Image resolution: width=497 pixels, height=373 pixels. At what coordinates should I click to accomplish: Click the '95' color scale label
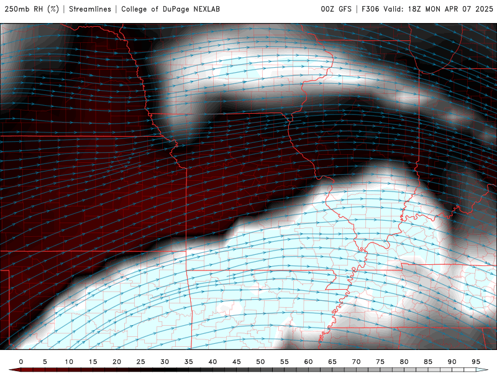[476, 362]
